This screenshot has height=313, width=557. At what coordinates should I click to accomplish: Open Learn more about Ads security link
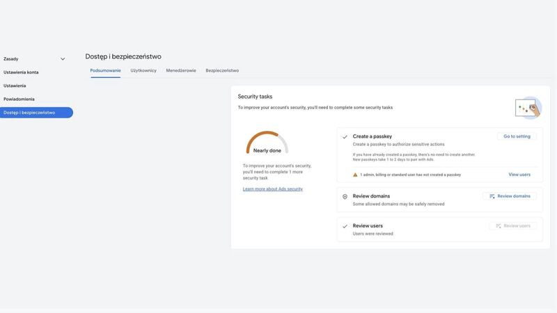(x=273, y=189)
